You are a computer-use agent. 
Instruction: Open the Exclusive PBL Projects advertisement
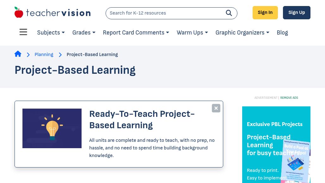276,145
